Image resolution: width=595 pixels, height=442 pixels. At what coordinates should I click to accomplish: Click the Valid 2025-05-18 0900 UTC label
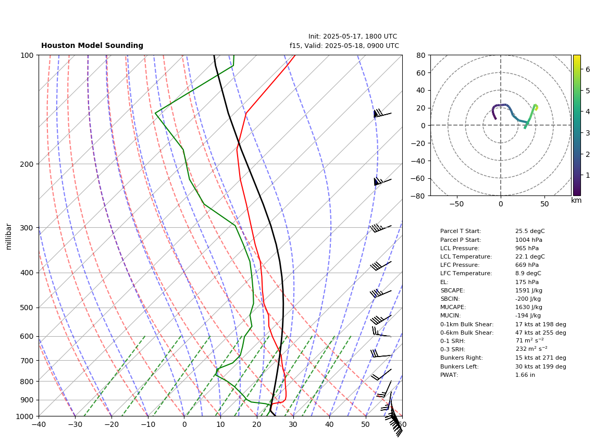coord(344,45)
